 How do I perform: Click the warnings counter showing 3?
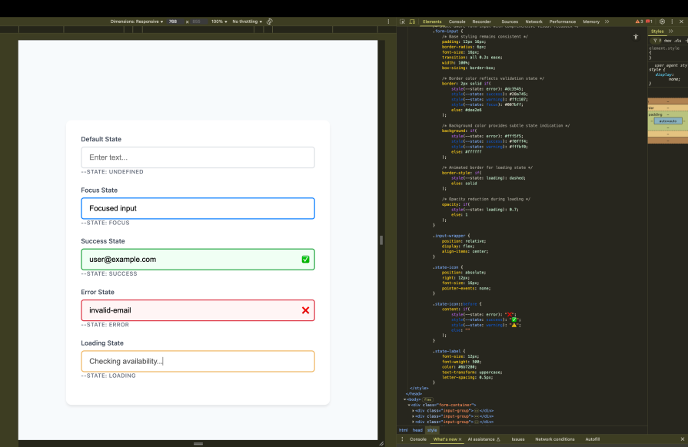[x=638, y=22]
